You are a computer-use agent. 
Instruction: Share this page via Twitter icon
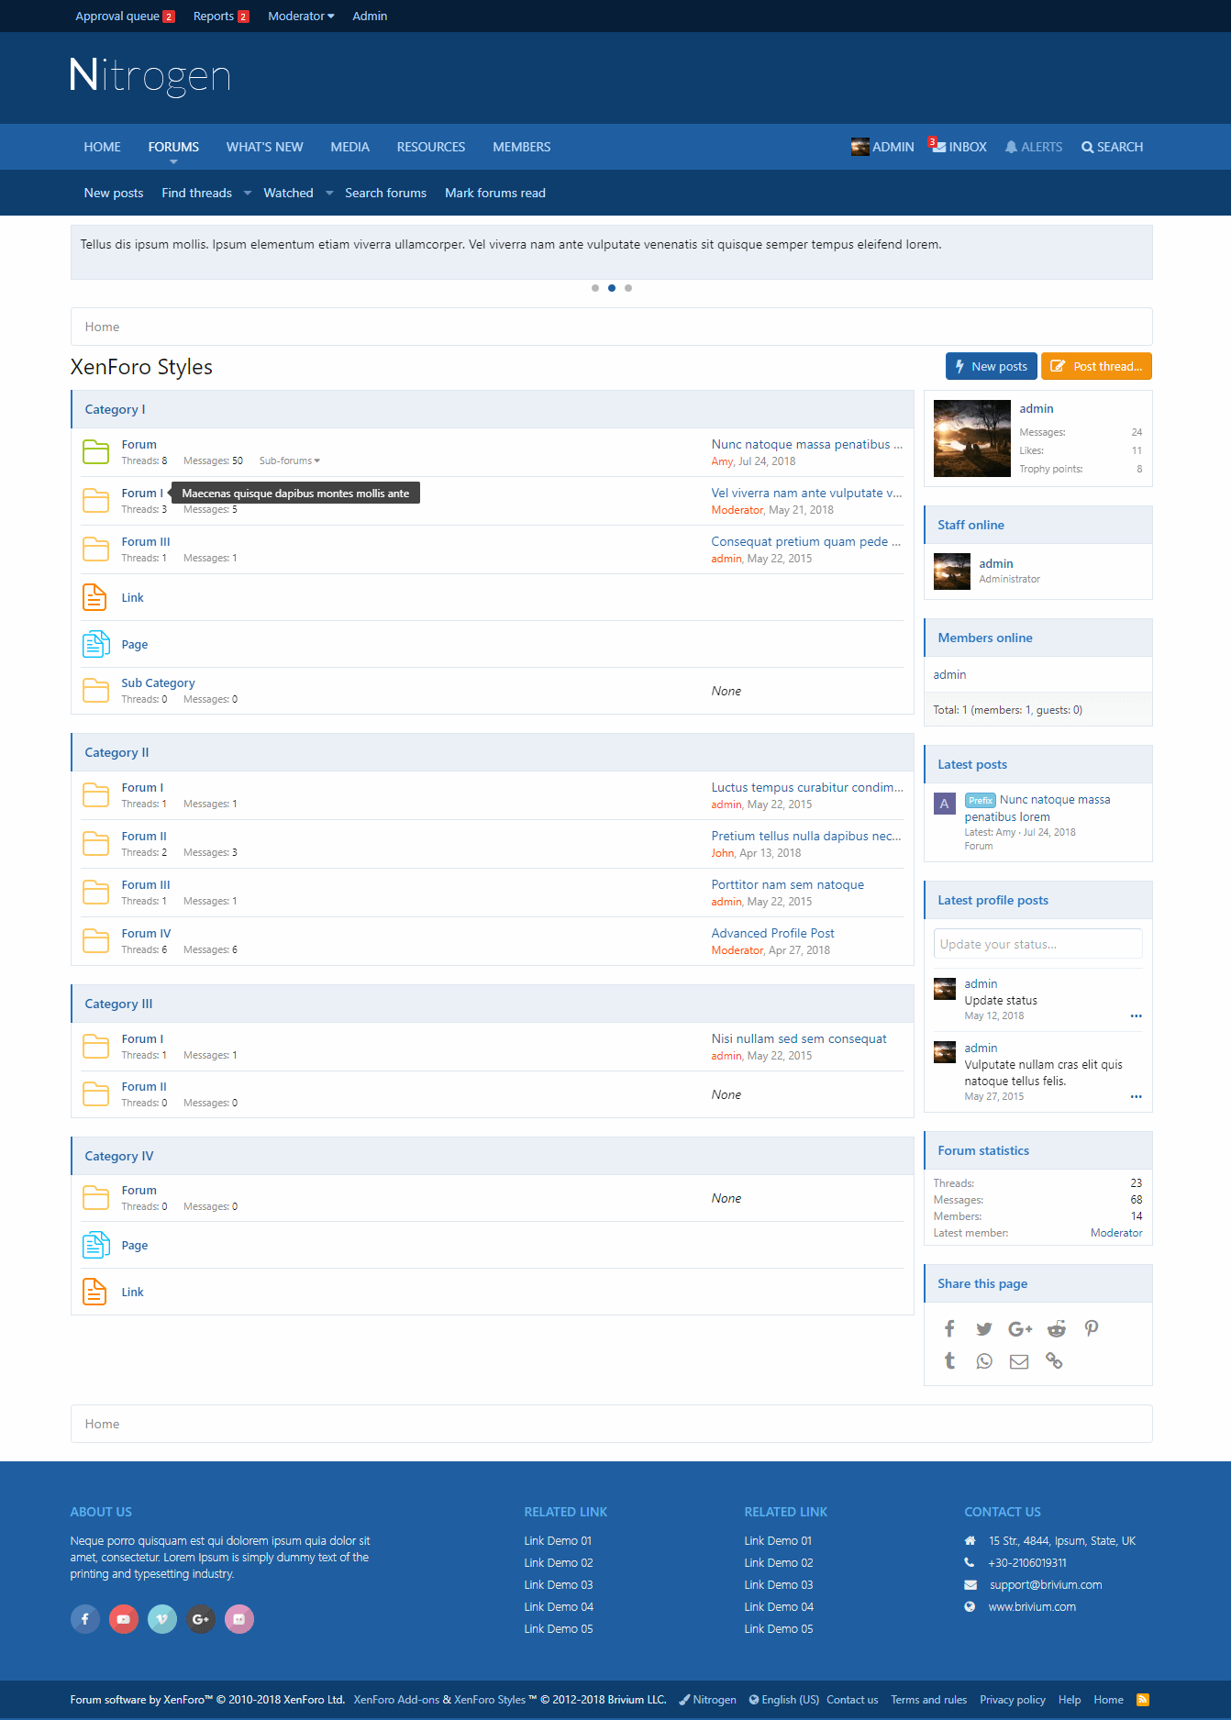[x=984, y=1329]
